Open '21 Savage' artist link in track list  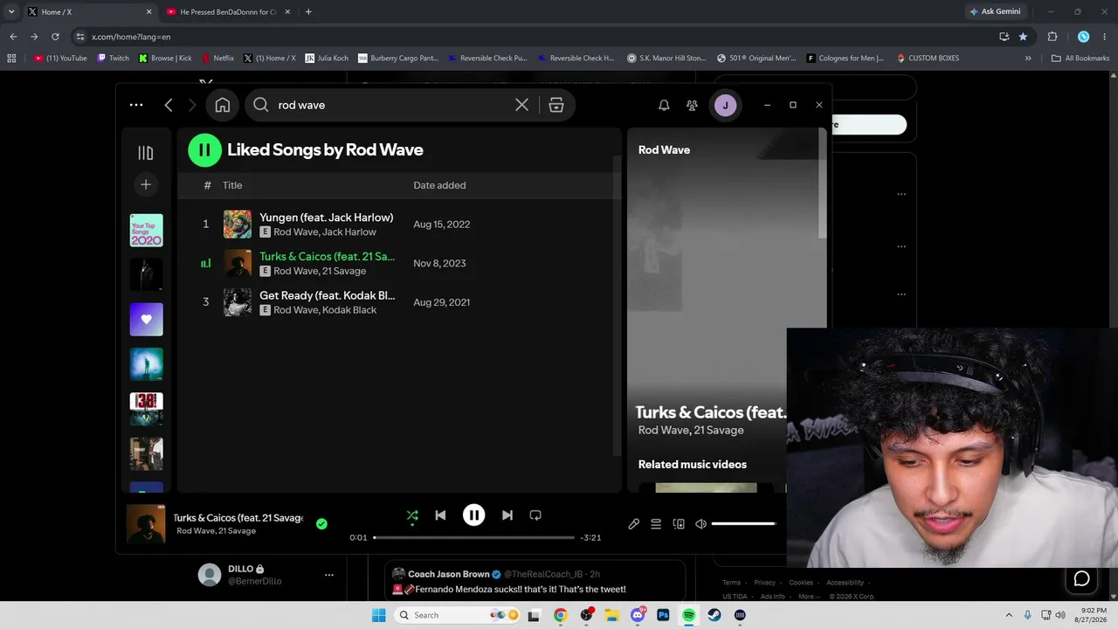click(x=344, y=271)
